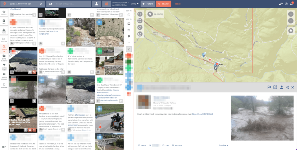Expand the sidebar panel toggle at bottom-left

point(4,147)
